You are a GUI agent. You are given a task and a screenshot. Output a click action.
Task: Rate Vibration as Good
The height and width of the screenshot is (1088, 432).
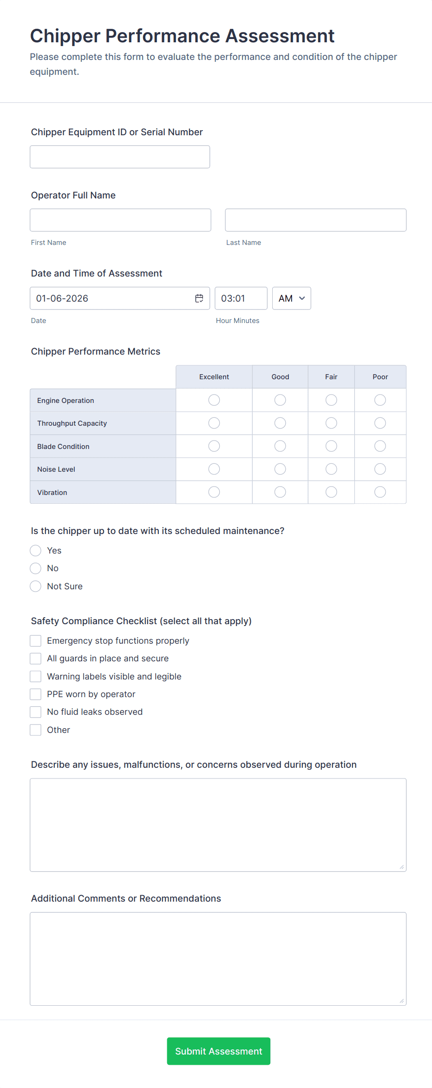click(x=280, y=492)
